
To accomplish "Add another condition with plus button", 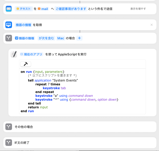I will click(79, 38).
